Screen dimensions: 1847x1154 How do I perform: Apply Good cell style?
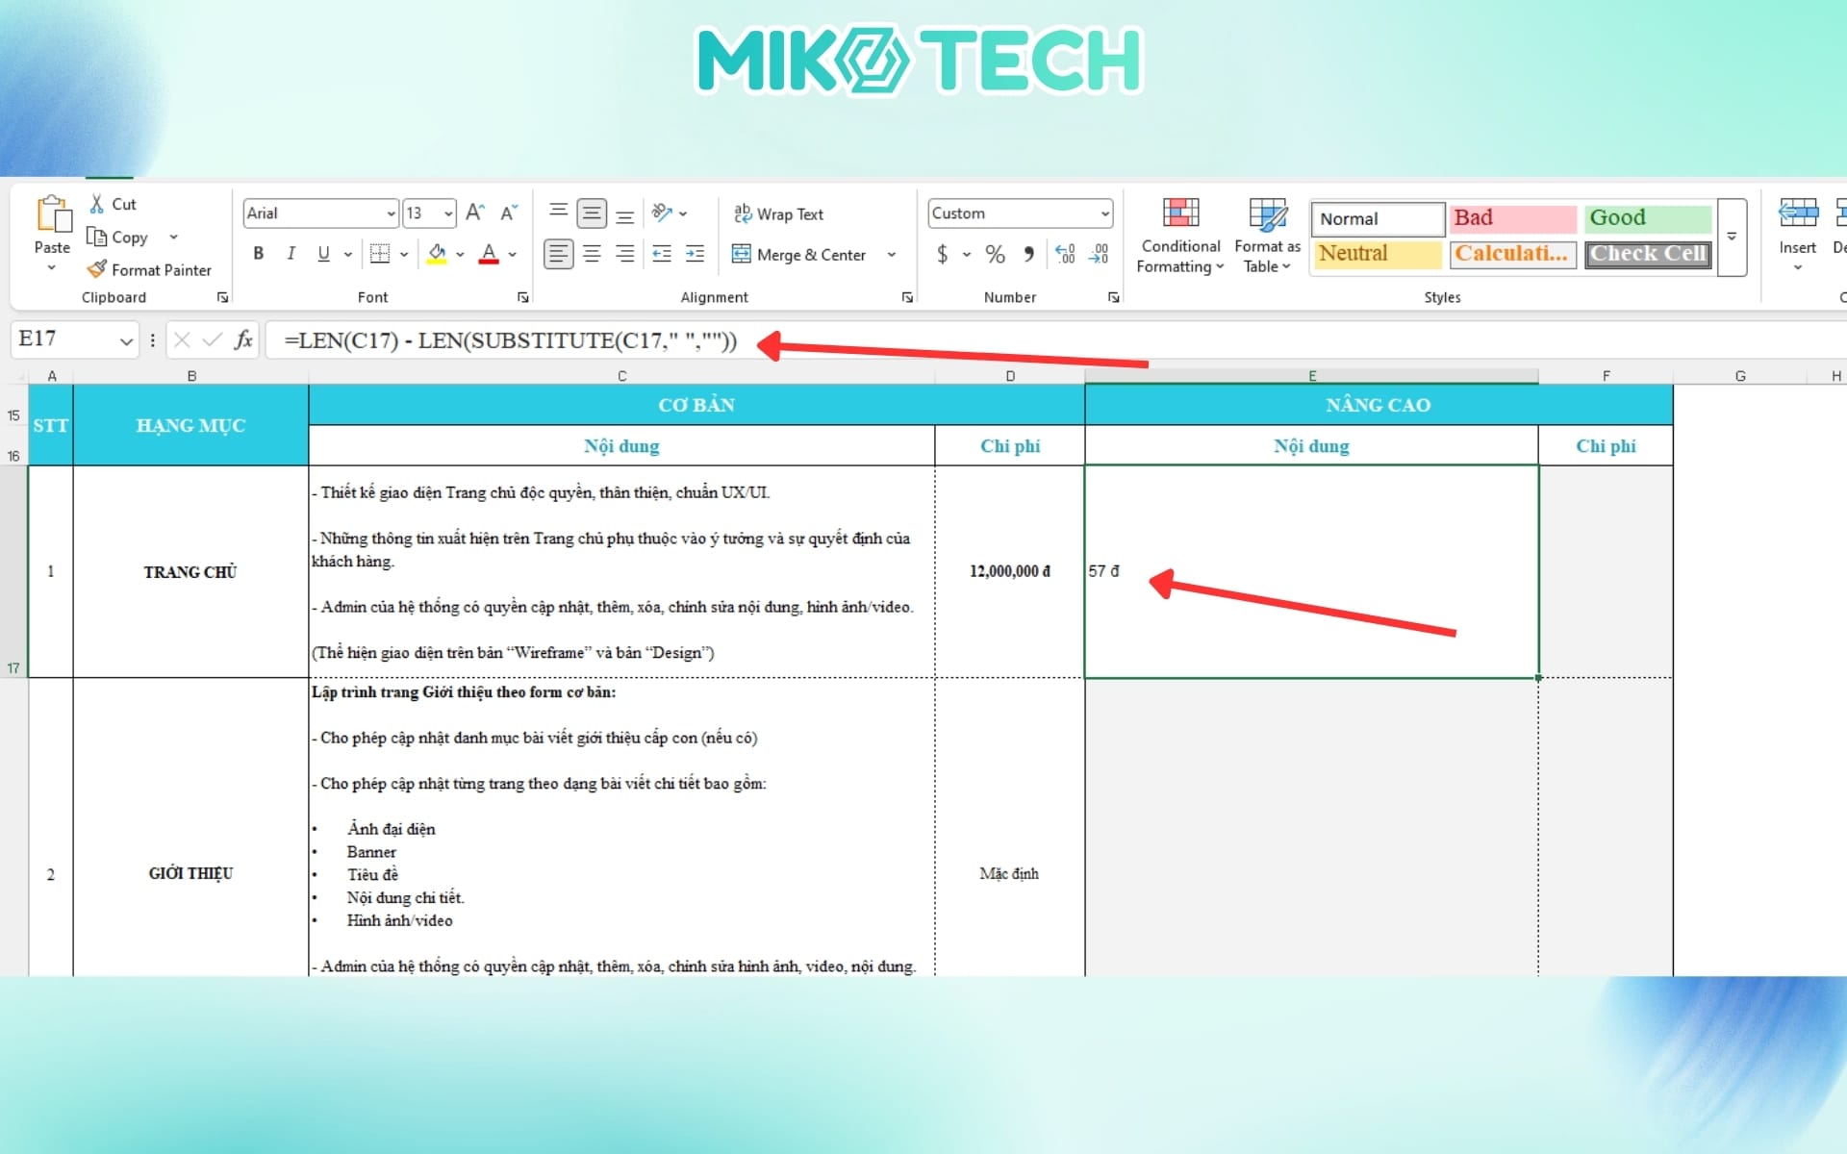pos(1648,218)
